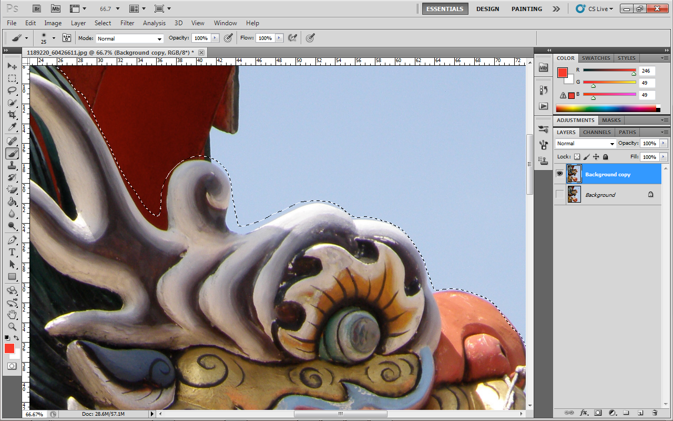Select the Zoom tool in toolbox

[12, 327]
